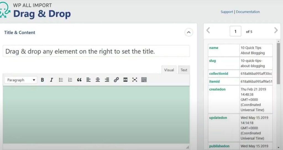Toggle the editor toolbar kitchen sink
The height and width of the screenshot is (150, 283).
(x=144, y=80)
